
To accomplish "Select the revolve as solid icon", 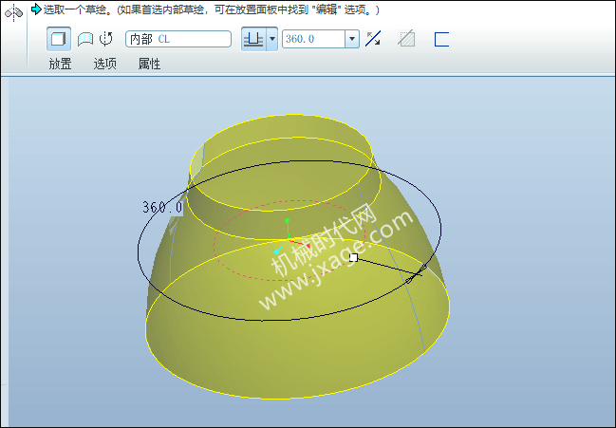I will 59,39.
